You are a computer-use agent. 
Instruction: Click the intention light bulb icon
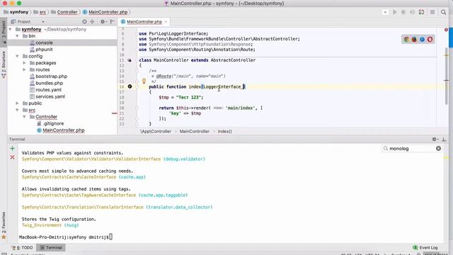[144, 81]
